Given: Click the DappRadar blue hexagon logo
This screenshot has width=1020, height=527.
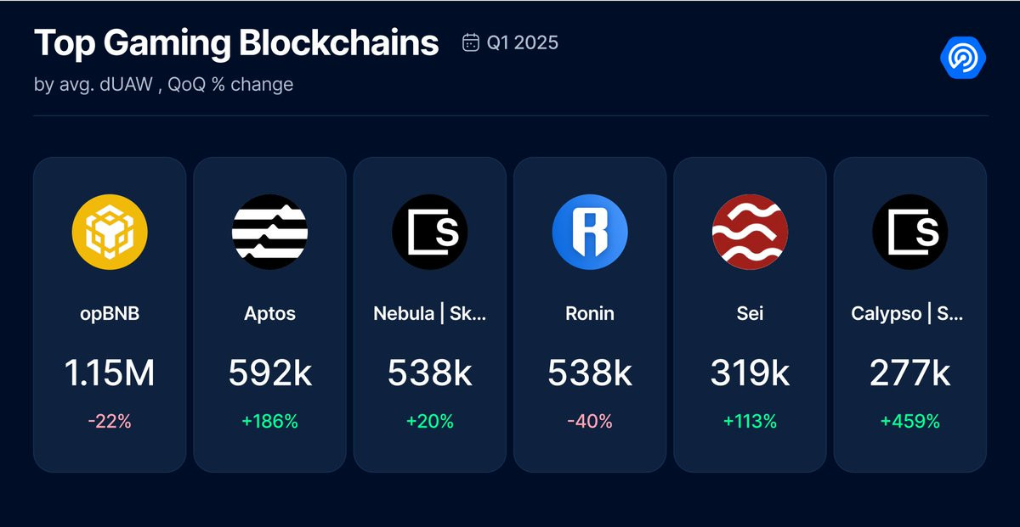Looking at the screenshot, I should click(x=963, y=57).
